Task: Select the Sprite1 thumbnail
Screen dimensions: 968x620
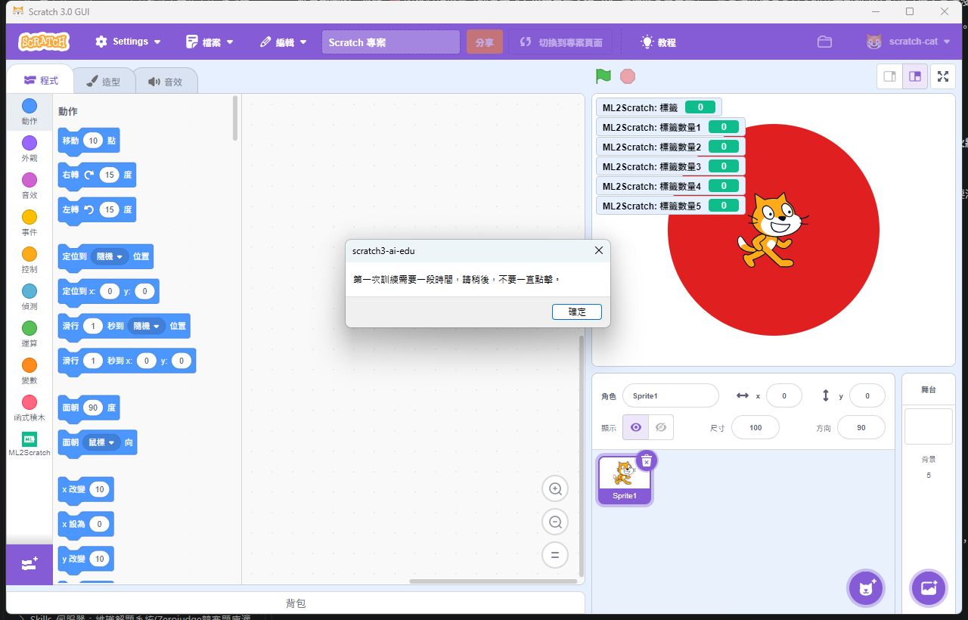Action: click(625, 480)
